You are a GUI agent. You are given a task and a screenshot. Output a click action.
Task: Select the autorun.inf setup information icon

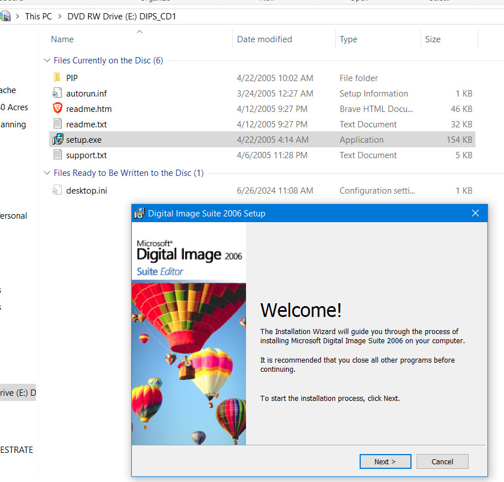58,93
